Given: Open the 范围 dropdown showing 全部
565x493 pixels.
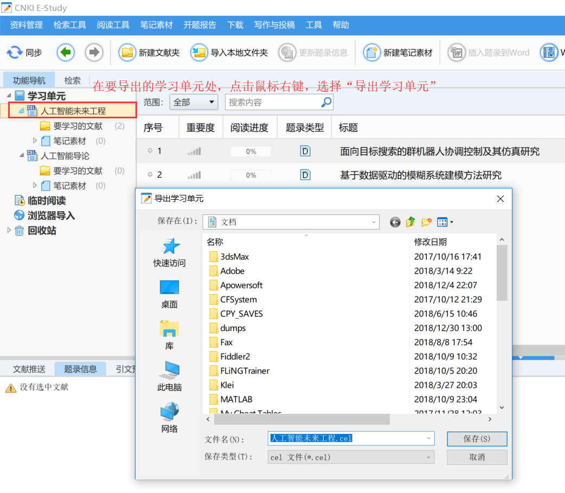Looking at the screenshot, I should [x=194, y=102].
